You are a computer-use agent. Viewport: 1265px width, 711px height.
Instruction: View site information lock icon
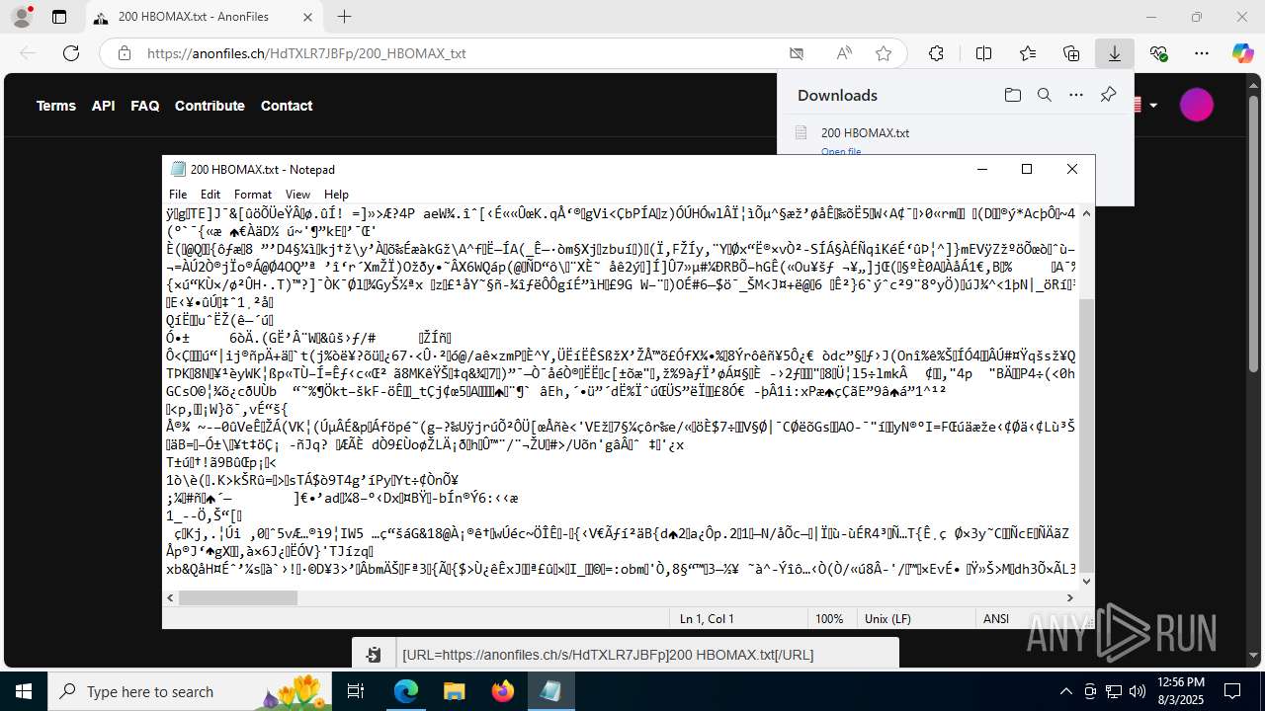[x=124, y=53]
